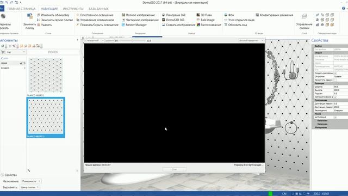The height and width of the screenshot is (196, 348).
Task: Collapse the Общее properties group
Action: (313, 53)
